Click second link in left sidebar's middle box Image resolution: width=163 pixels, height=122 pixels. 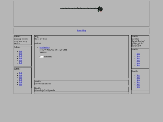[21, 54]
